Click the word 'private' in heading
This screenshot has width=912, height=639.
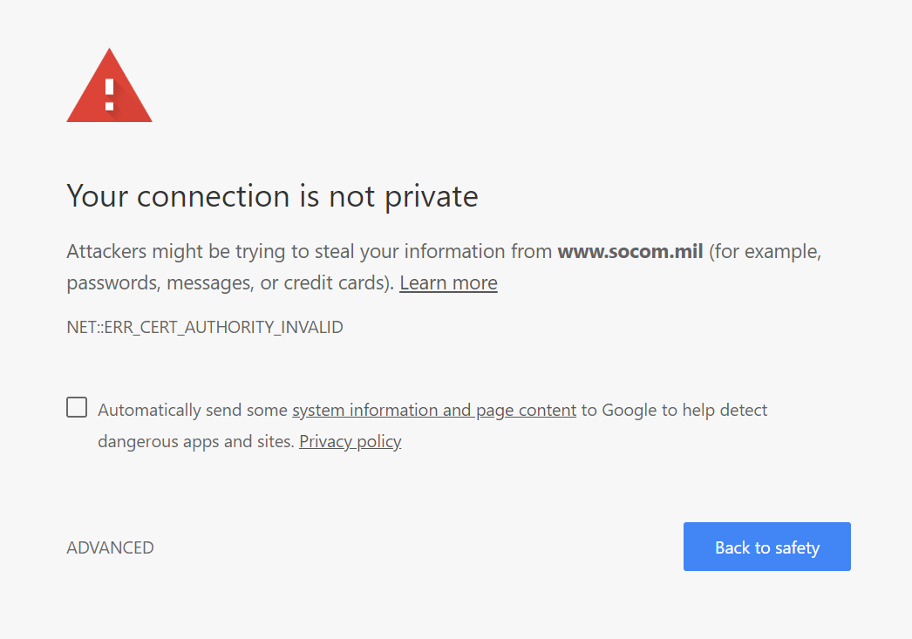431,195
